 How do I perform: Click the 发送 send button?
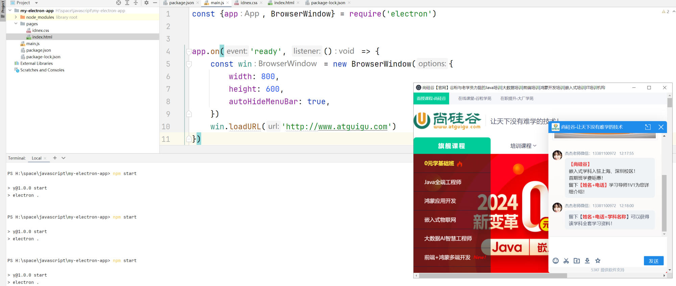[654, 261]
